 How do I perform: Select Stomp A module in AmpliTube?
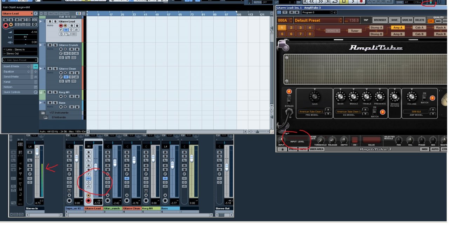pos(376,27)
